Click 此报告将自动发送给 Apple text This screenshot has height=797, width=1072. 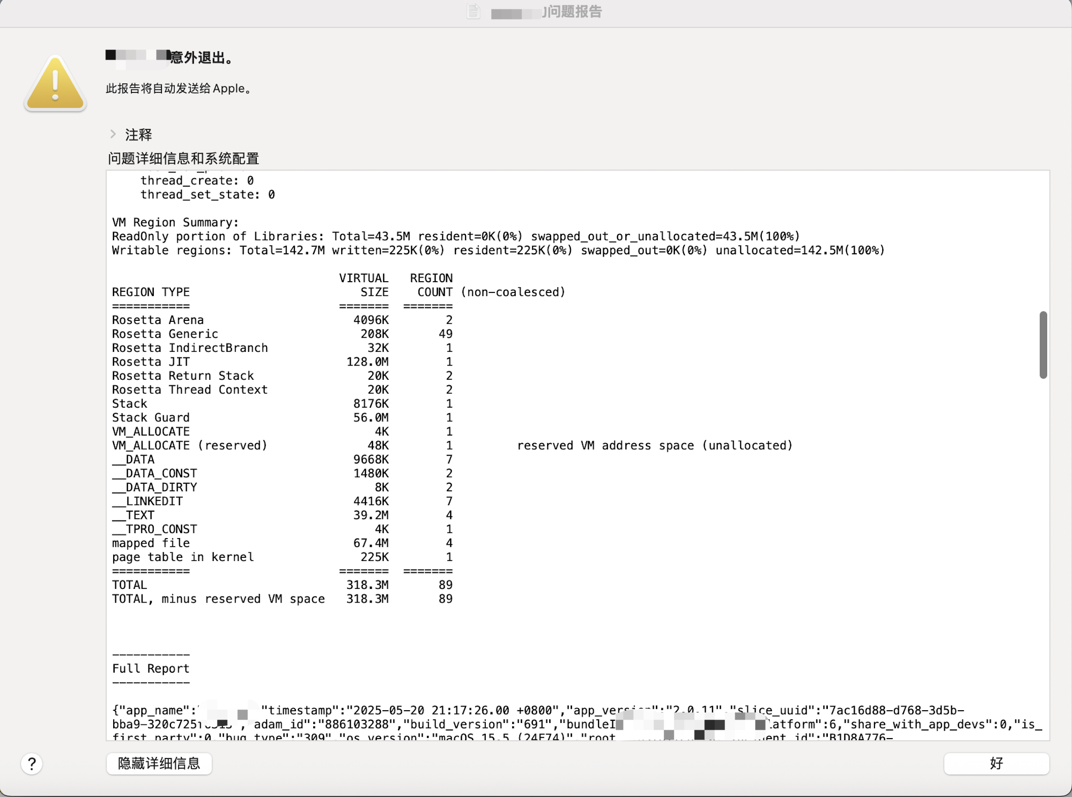pos(179,88)
